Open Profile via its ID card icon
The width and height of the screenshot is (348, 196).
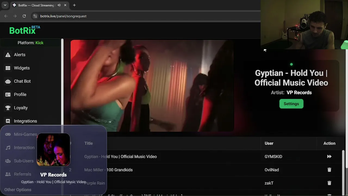(8, 94)
